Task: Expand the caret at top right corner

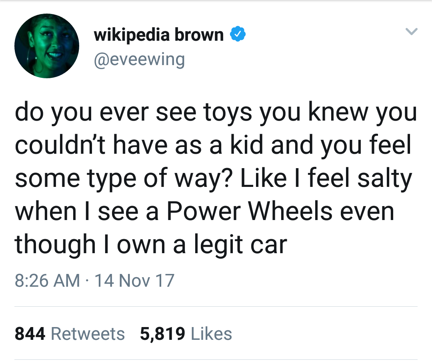Action: coord(412,32)
